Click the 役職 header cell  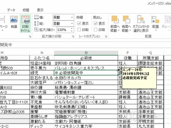[x=128, y=58]
